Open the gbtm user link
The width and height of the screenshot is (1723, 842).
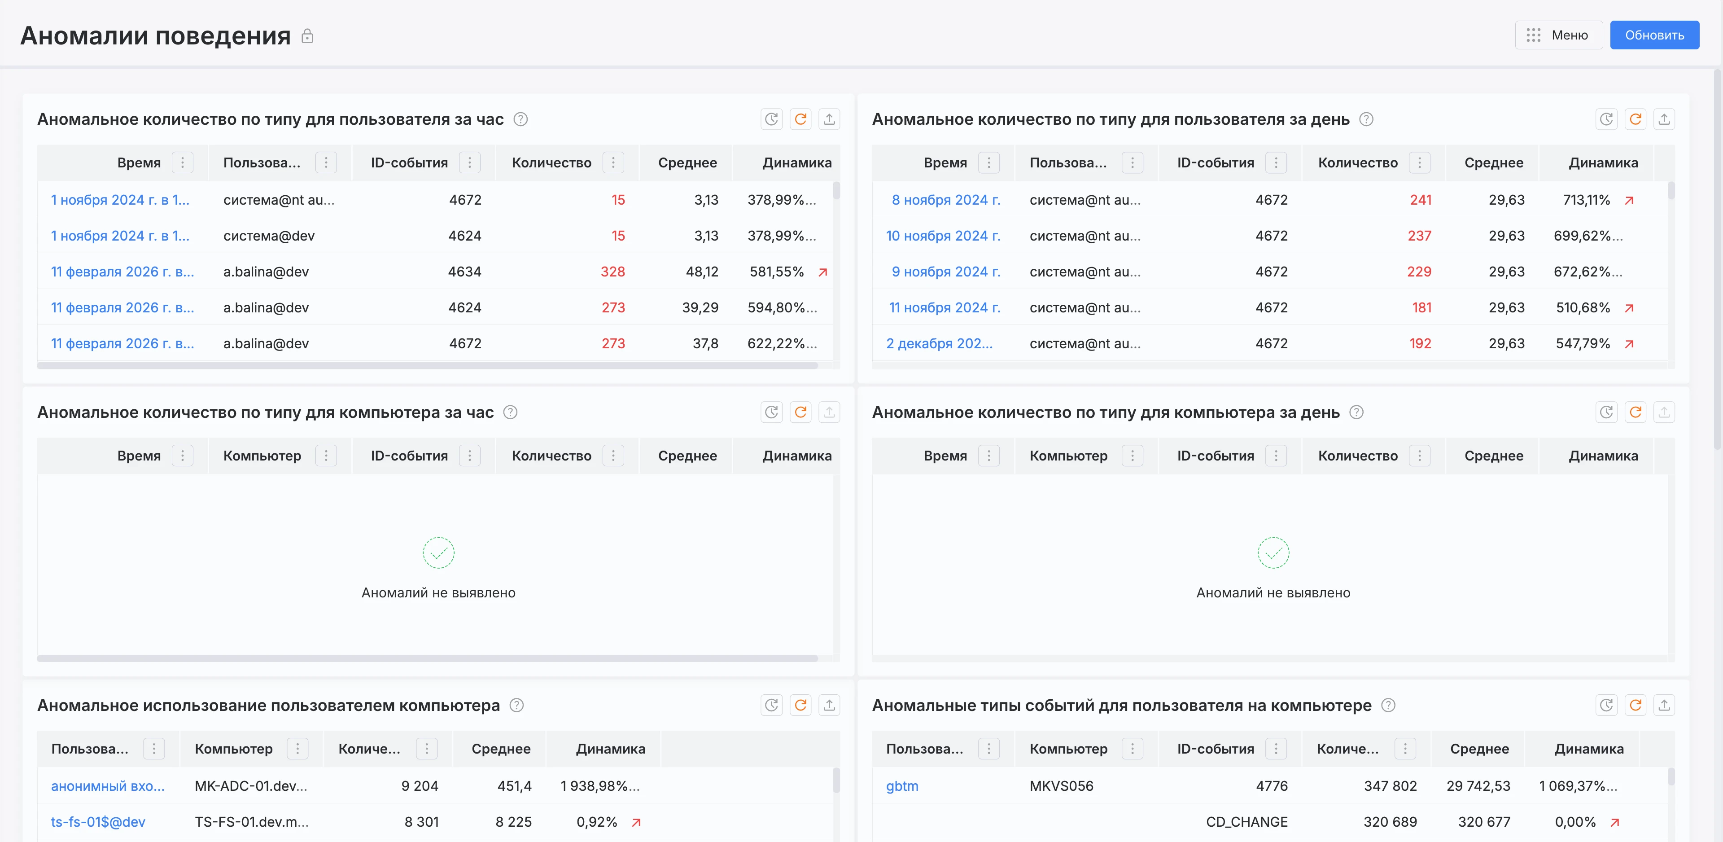(901, 786)
